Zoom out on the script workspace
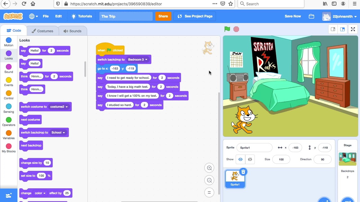 209,180
